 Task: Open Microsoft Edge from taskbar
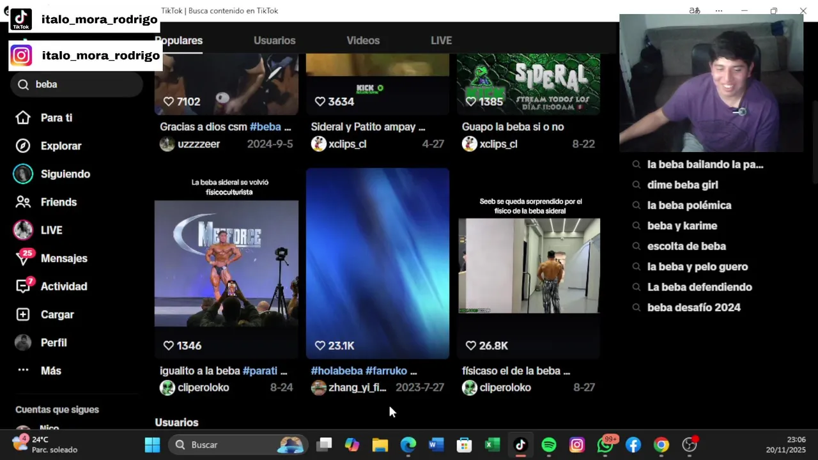[408, 445]
